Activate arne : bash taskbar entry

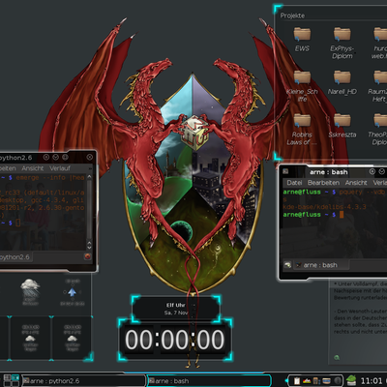coord(209,381)
